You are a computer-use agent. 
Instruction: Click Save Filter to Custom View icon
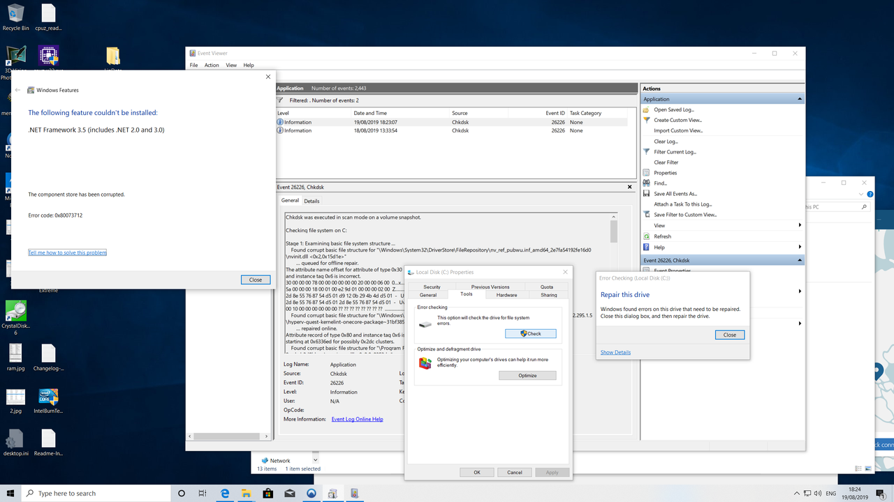click(x=647, y=214)
